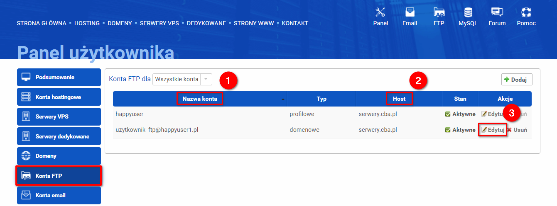This screenshot has height=206, width=557.
Task: Select the happyuser account name
Action: pos(130,114)
